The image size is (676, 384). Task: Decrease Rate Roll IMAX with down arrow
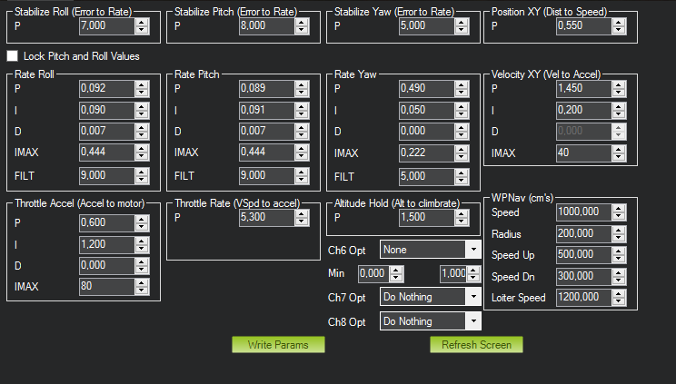tap(142, 156)
